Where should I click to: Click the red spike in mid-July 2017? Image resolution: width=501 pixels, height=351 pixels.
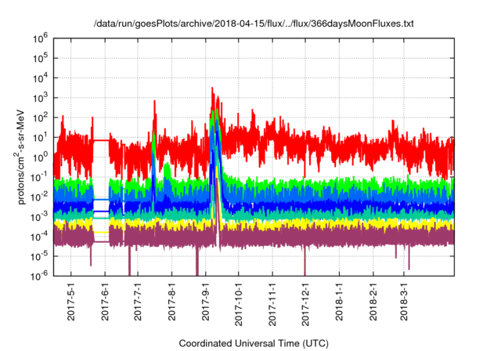(155, 110)
